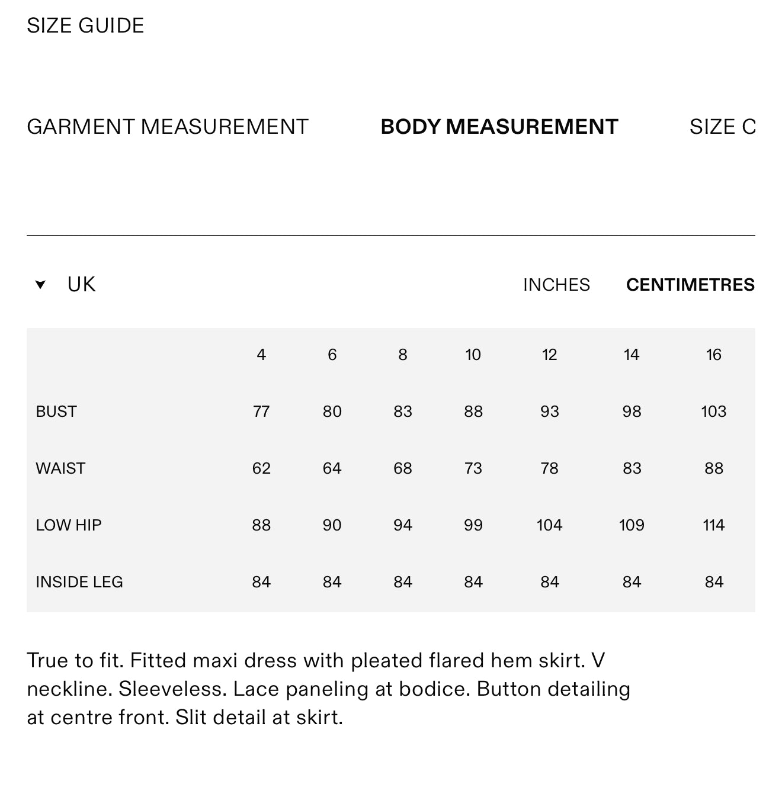
Task: Select size 10 column header
Action: pos(473,355)
